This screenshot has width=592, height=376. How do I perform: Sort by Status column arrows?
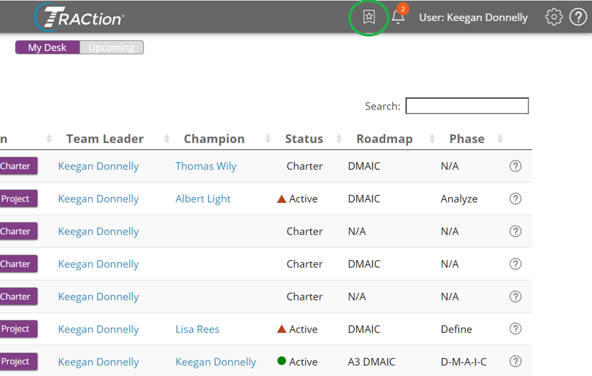point(339,139)
